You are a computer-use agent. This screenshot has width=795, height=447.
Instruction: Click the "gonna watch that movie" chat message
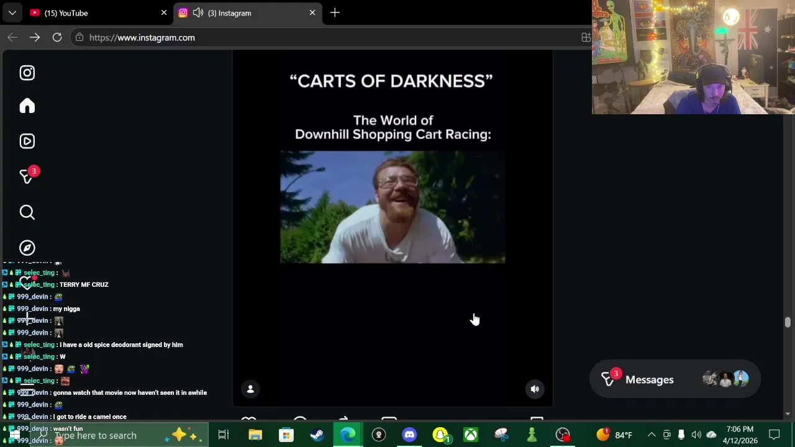[130, 392]
